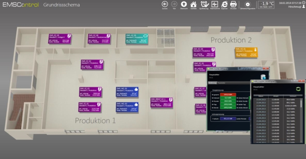Click the Grundrissschema title text
The height and width of the screenshot is (159, 306).
point(62,5)
